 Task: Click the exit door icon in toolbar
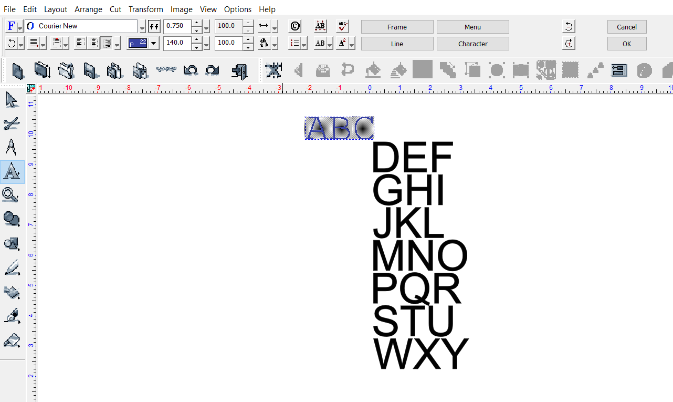pos(239,70)
